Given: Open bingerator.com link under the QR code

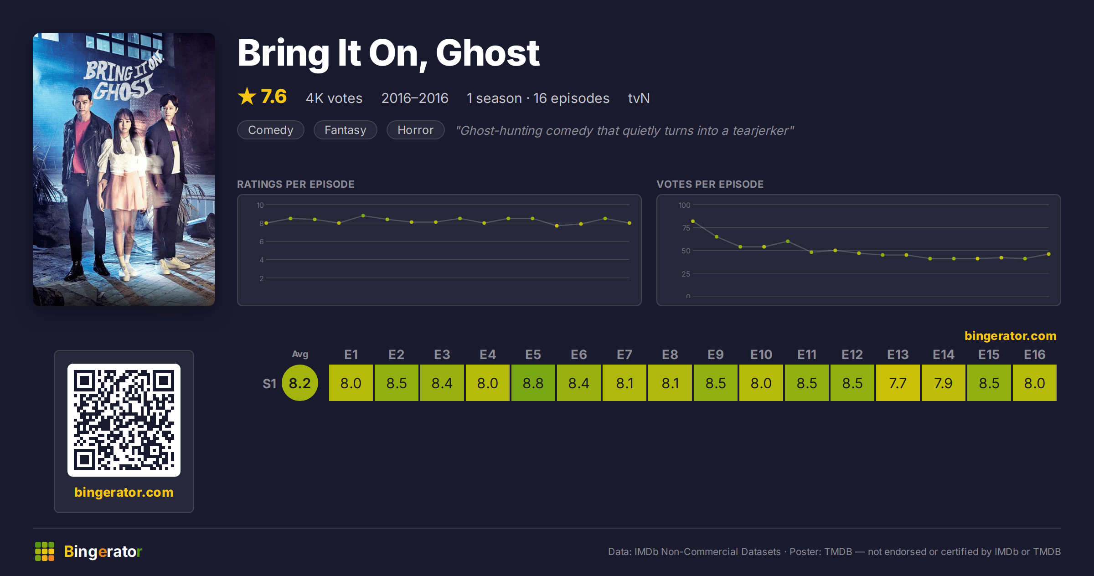Looking at the screenshot, I should [x=124, y=492].
